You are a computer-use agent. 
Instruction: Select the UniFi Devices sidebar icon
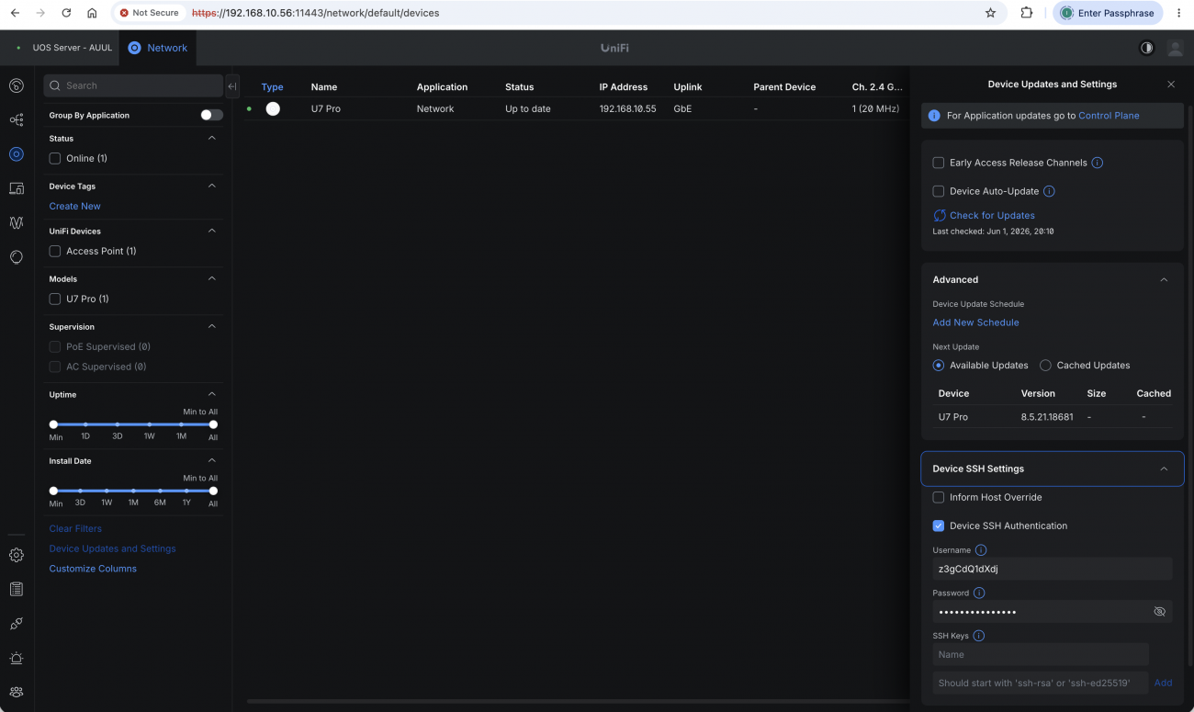coord(17,154)
